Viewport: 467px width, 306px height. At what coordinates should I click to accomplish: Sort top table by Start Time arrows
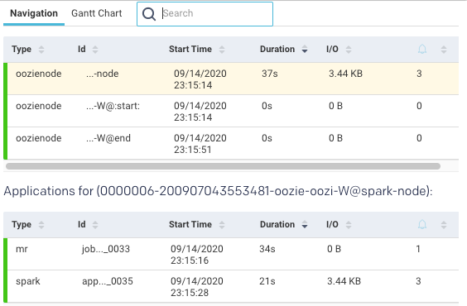coord(222,50)
